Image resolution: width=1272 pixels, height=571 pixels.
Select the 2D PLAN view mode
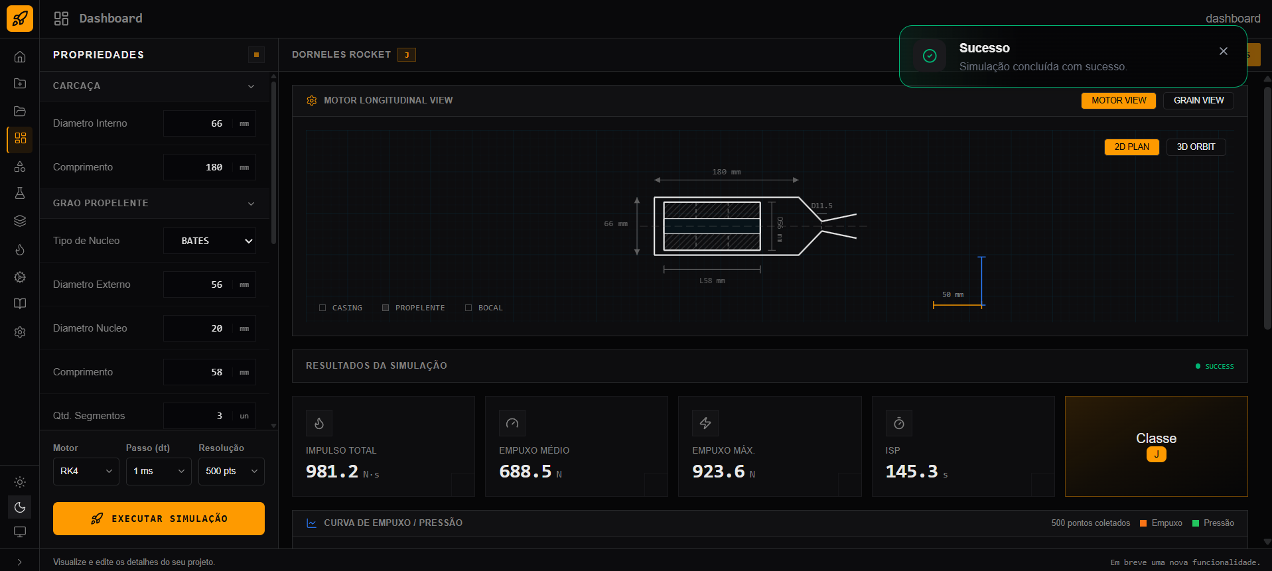point(1131,147)
